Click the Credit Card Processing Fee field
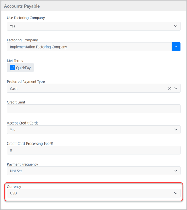Viewport: 187px width, 210px height. click(x=93, y=150)
